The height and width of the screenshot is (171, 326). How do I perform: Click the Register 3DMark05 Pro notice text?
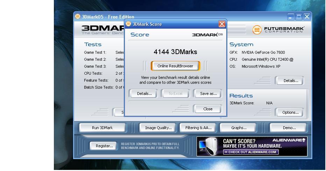[x=150, y=146]
